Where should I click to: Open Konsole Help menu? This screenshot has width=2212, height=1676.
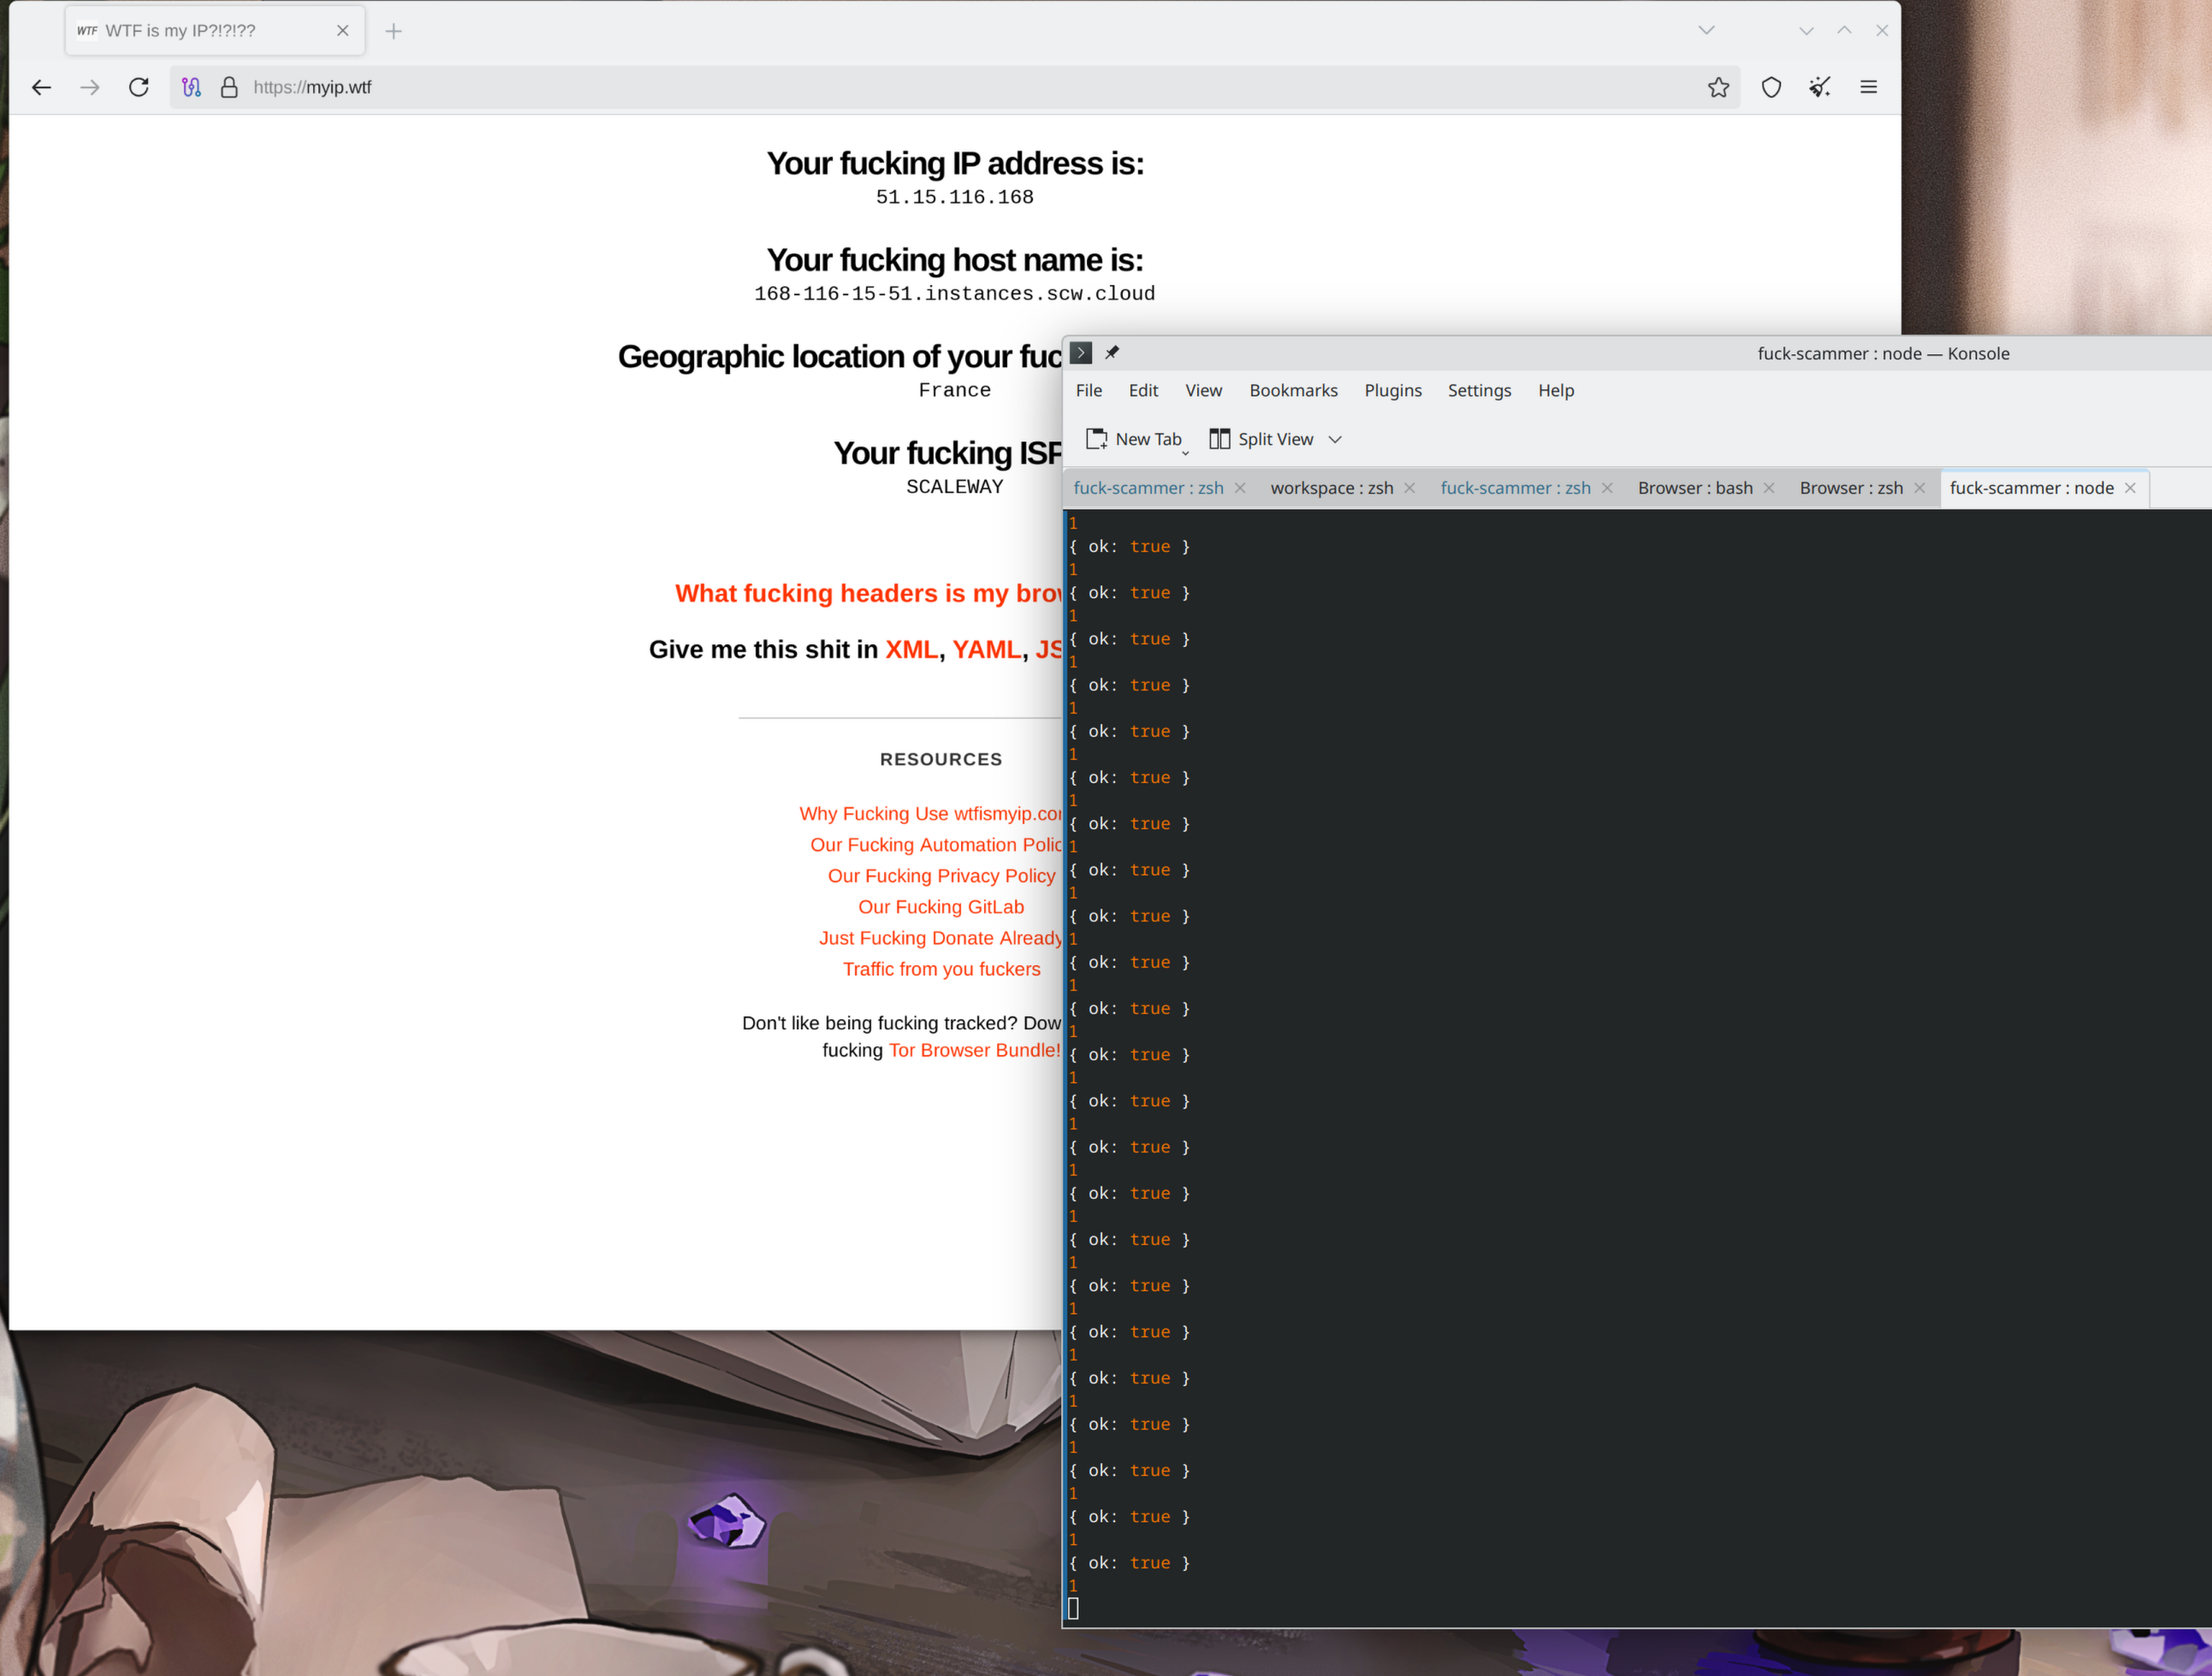(x=1555, y=390)
